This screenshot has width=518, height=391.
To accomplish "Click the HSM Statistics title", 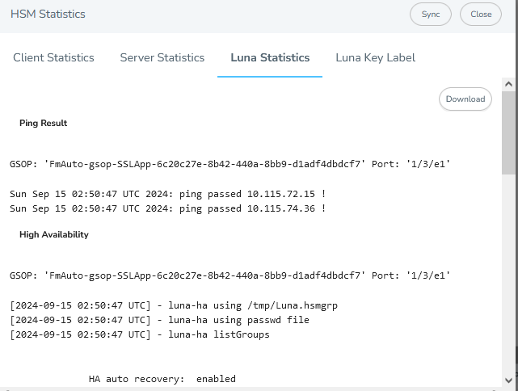I will (x=48, y=15).
